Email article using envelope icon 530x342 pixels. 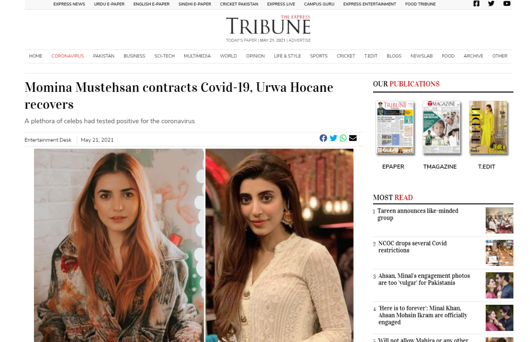click(x=353, y=138)
